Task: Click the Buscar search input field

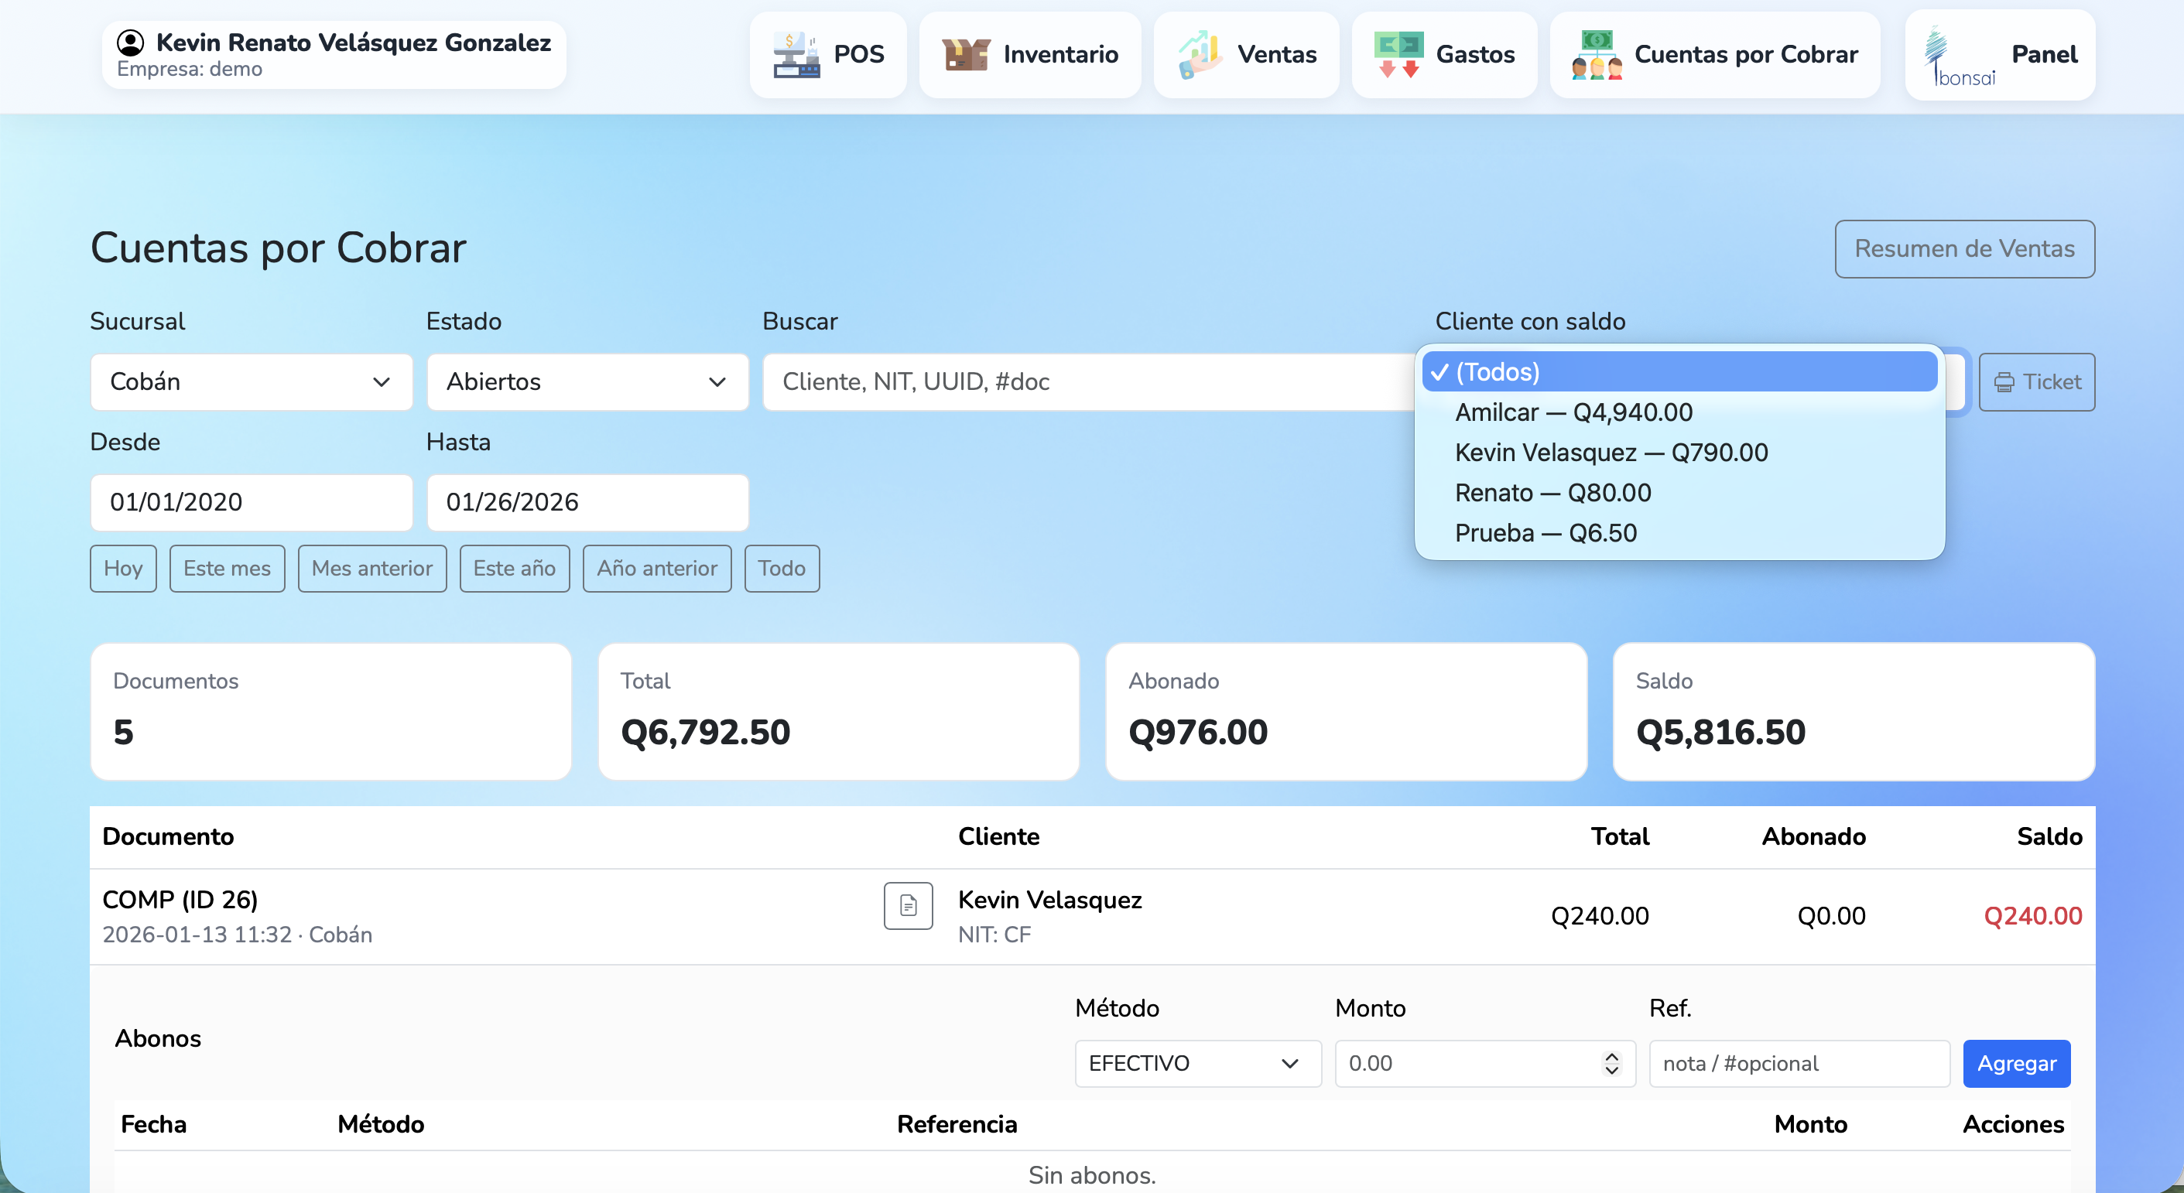Action: click(x=1085, y=382)
